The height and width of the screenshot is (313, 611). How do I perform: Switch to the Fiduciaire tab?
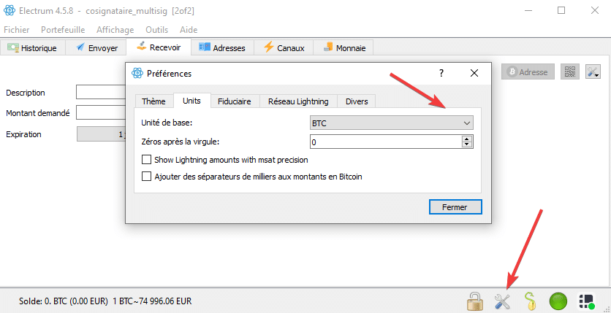click(234, 101)
